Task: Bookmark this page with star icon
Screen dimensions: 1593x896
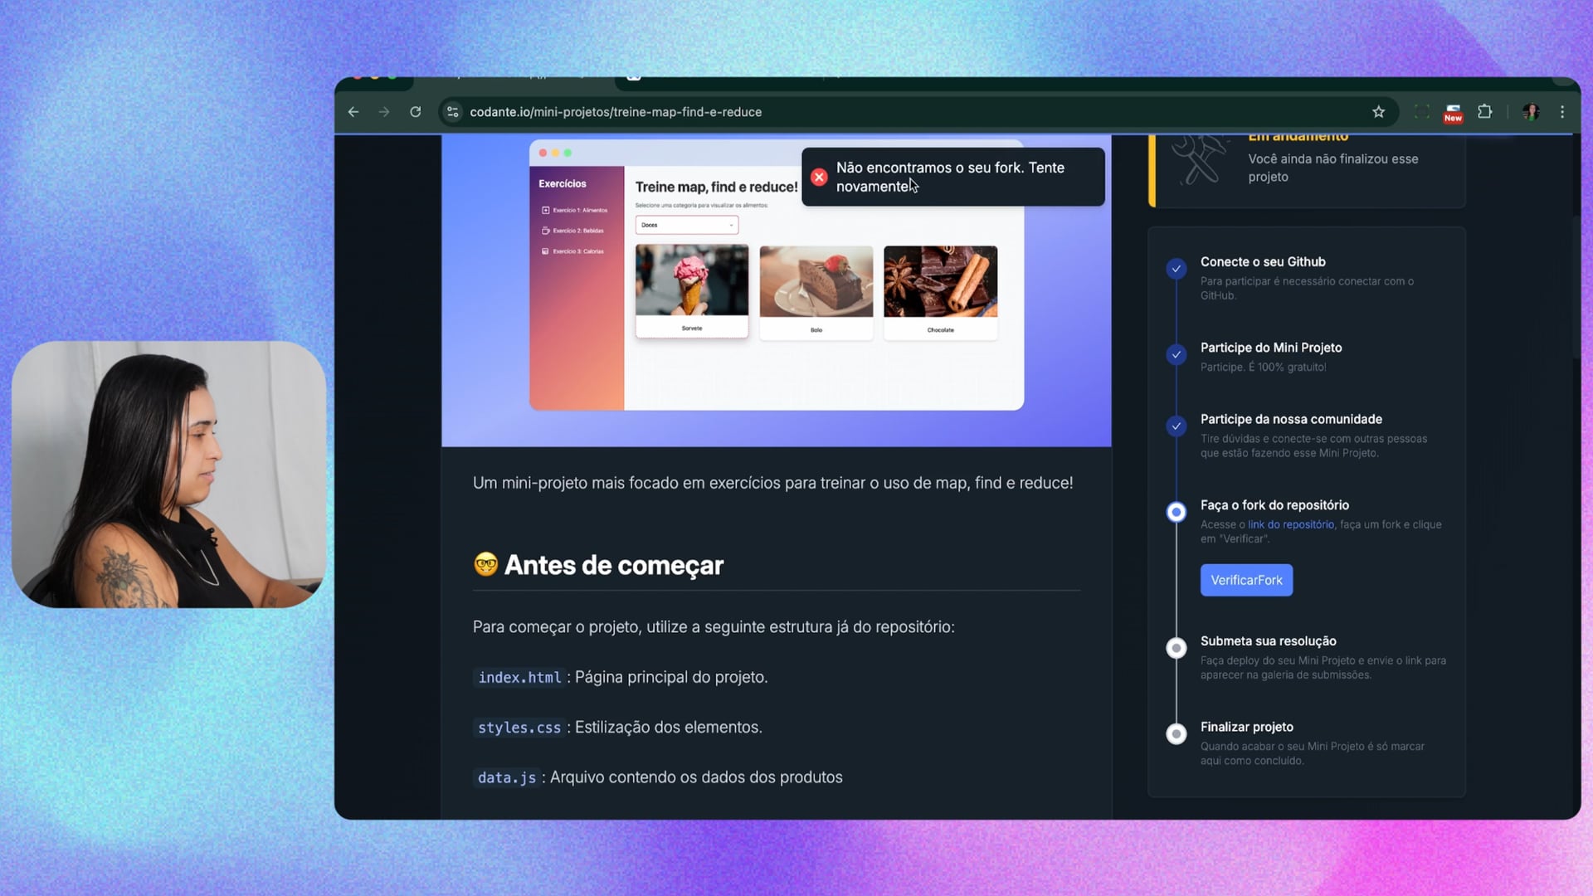Action: [1378, 112]
